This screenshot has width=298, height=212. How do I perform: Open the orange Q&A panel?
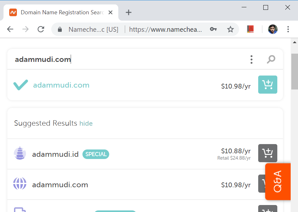click(278, 182)
